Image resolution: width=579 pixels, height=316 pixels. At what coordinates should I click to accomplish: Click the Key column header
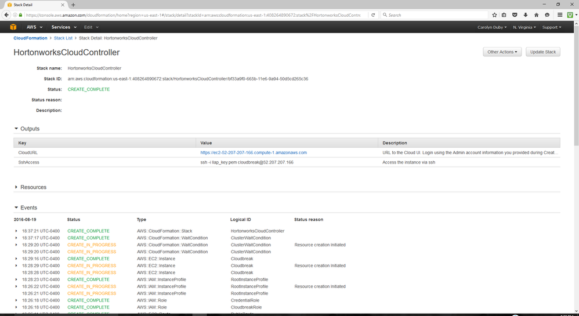[104, 143]
